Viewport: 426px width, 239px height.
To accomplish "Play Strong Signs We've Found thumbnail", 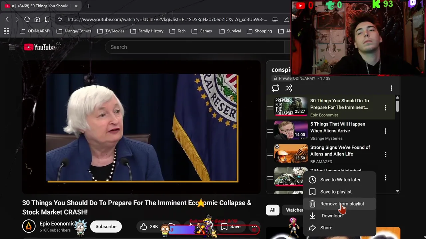I will (291, 153).
